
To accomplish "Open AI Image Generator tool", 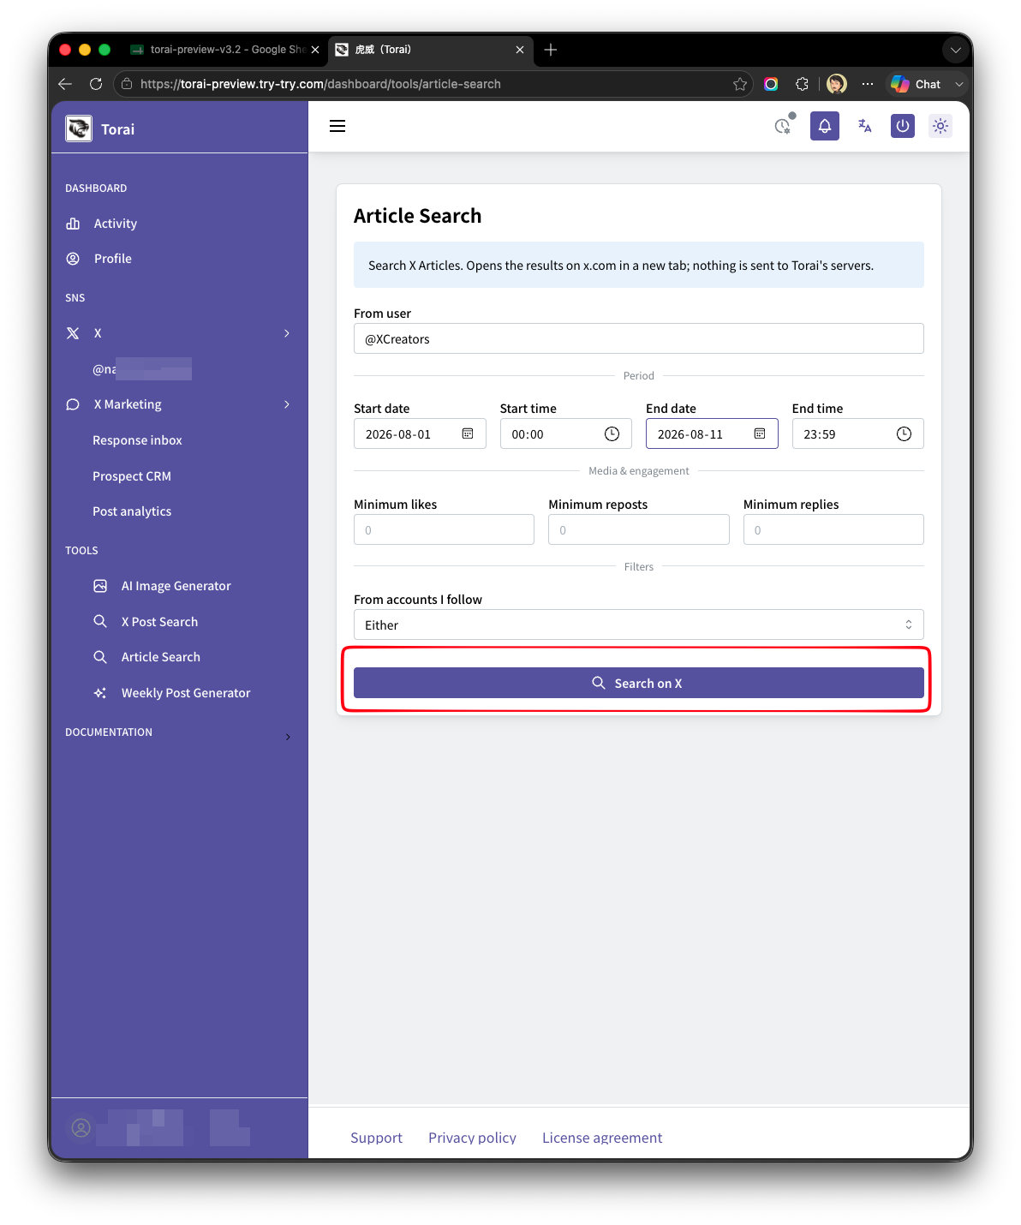I will tap(176, 586).
